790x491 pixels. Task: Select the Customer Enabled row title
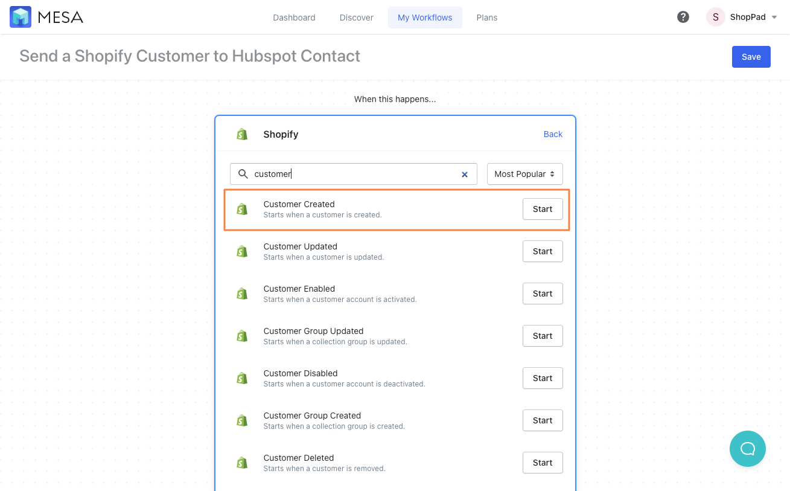[x=299, y=289]
